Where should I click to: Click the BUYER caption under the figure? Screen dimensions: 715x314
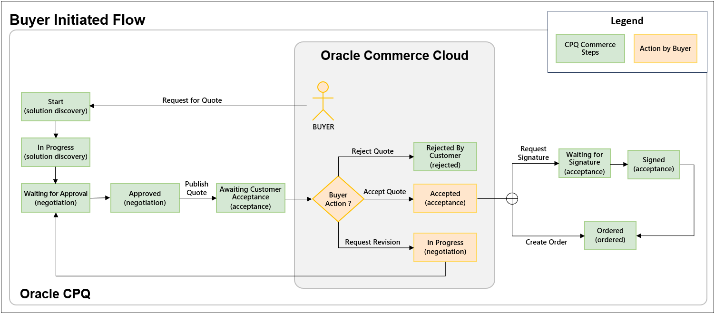(323, 127)
